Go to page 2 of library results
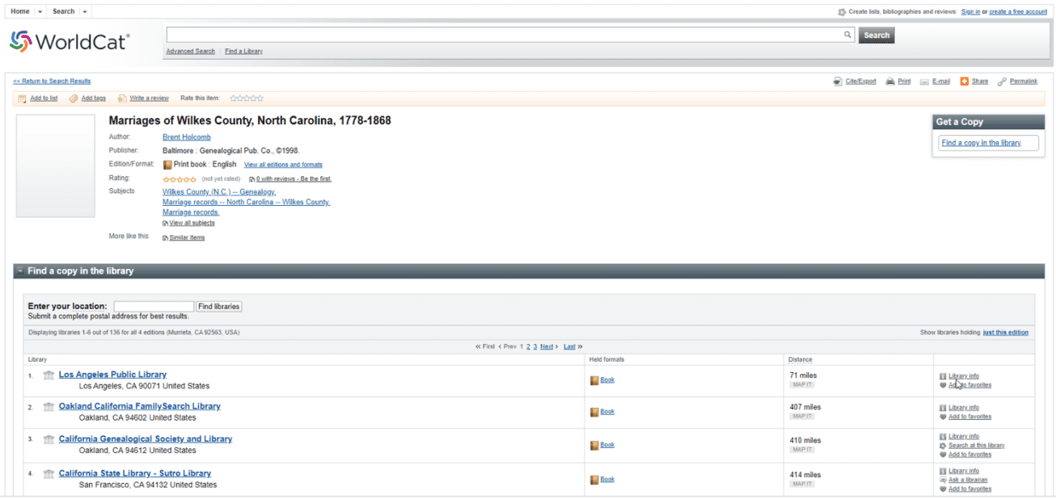The width and height of the screenshot is (1056, 499). click(528, 346)
